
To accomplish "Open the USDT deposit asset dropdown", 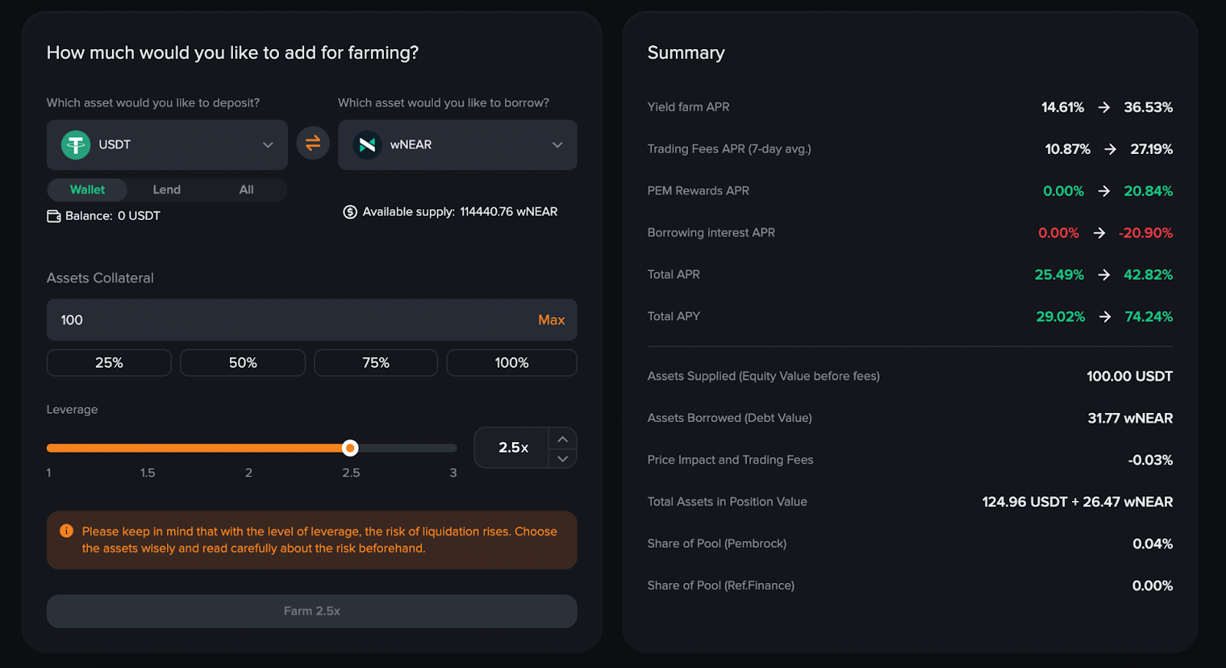I will point(267,145).
